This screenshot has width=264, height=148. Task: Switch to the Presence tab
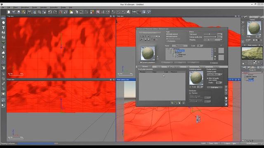click(x=202, y=67)
